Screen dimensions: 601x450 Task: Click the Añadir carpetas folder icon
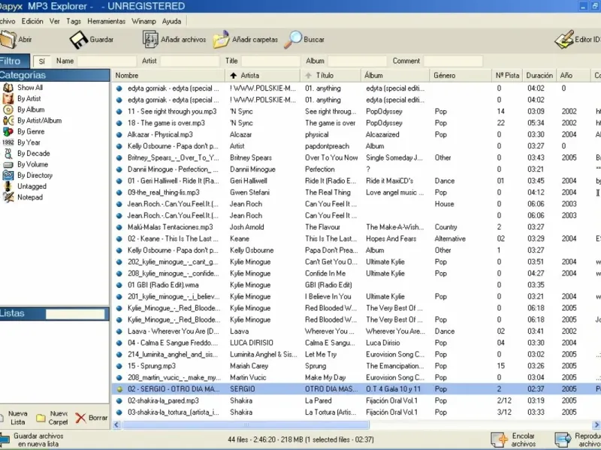click(221, 40)
